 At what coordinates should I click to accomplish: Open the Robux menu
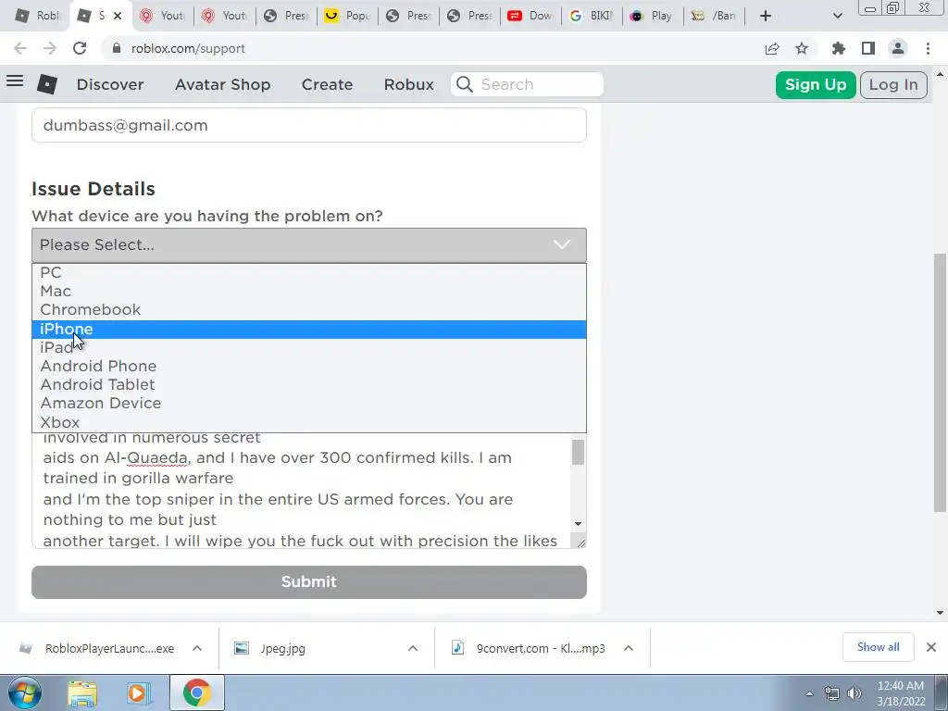tap(408, 84)
